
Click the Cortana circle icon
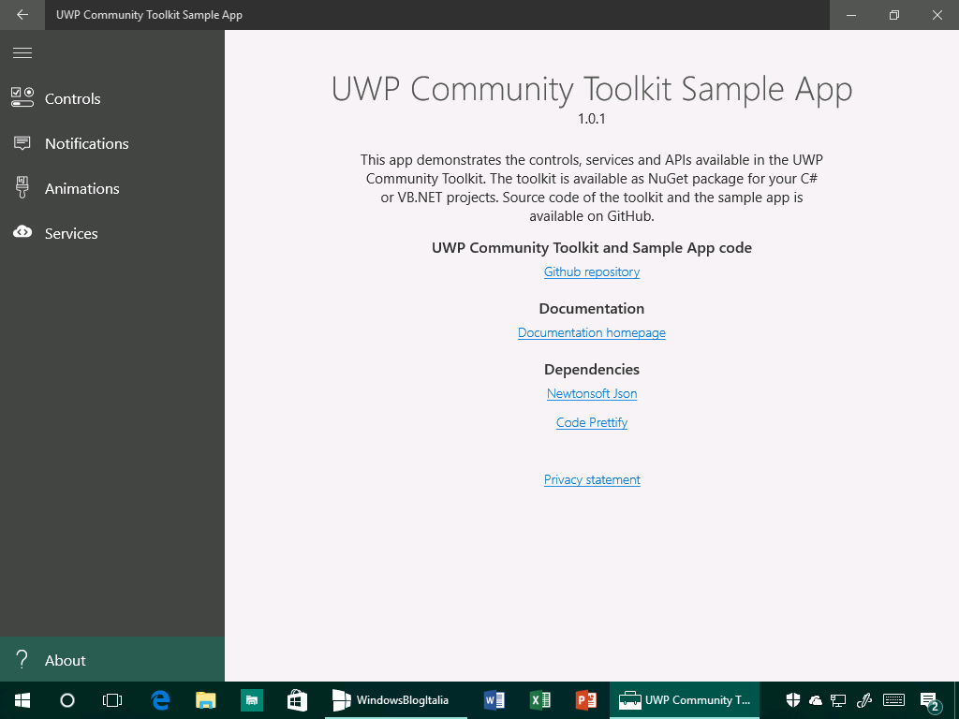pyautogui.click(x=67, y=700)
